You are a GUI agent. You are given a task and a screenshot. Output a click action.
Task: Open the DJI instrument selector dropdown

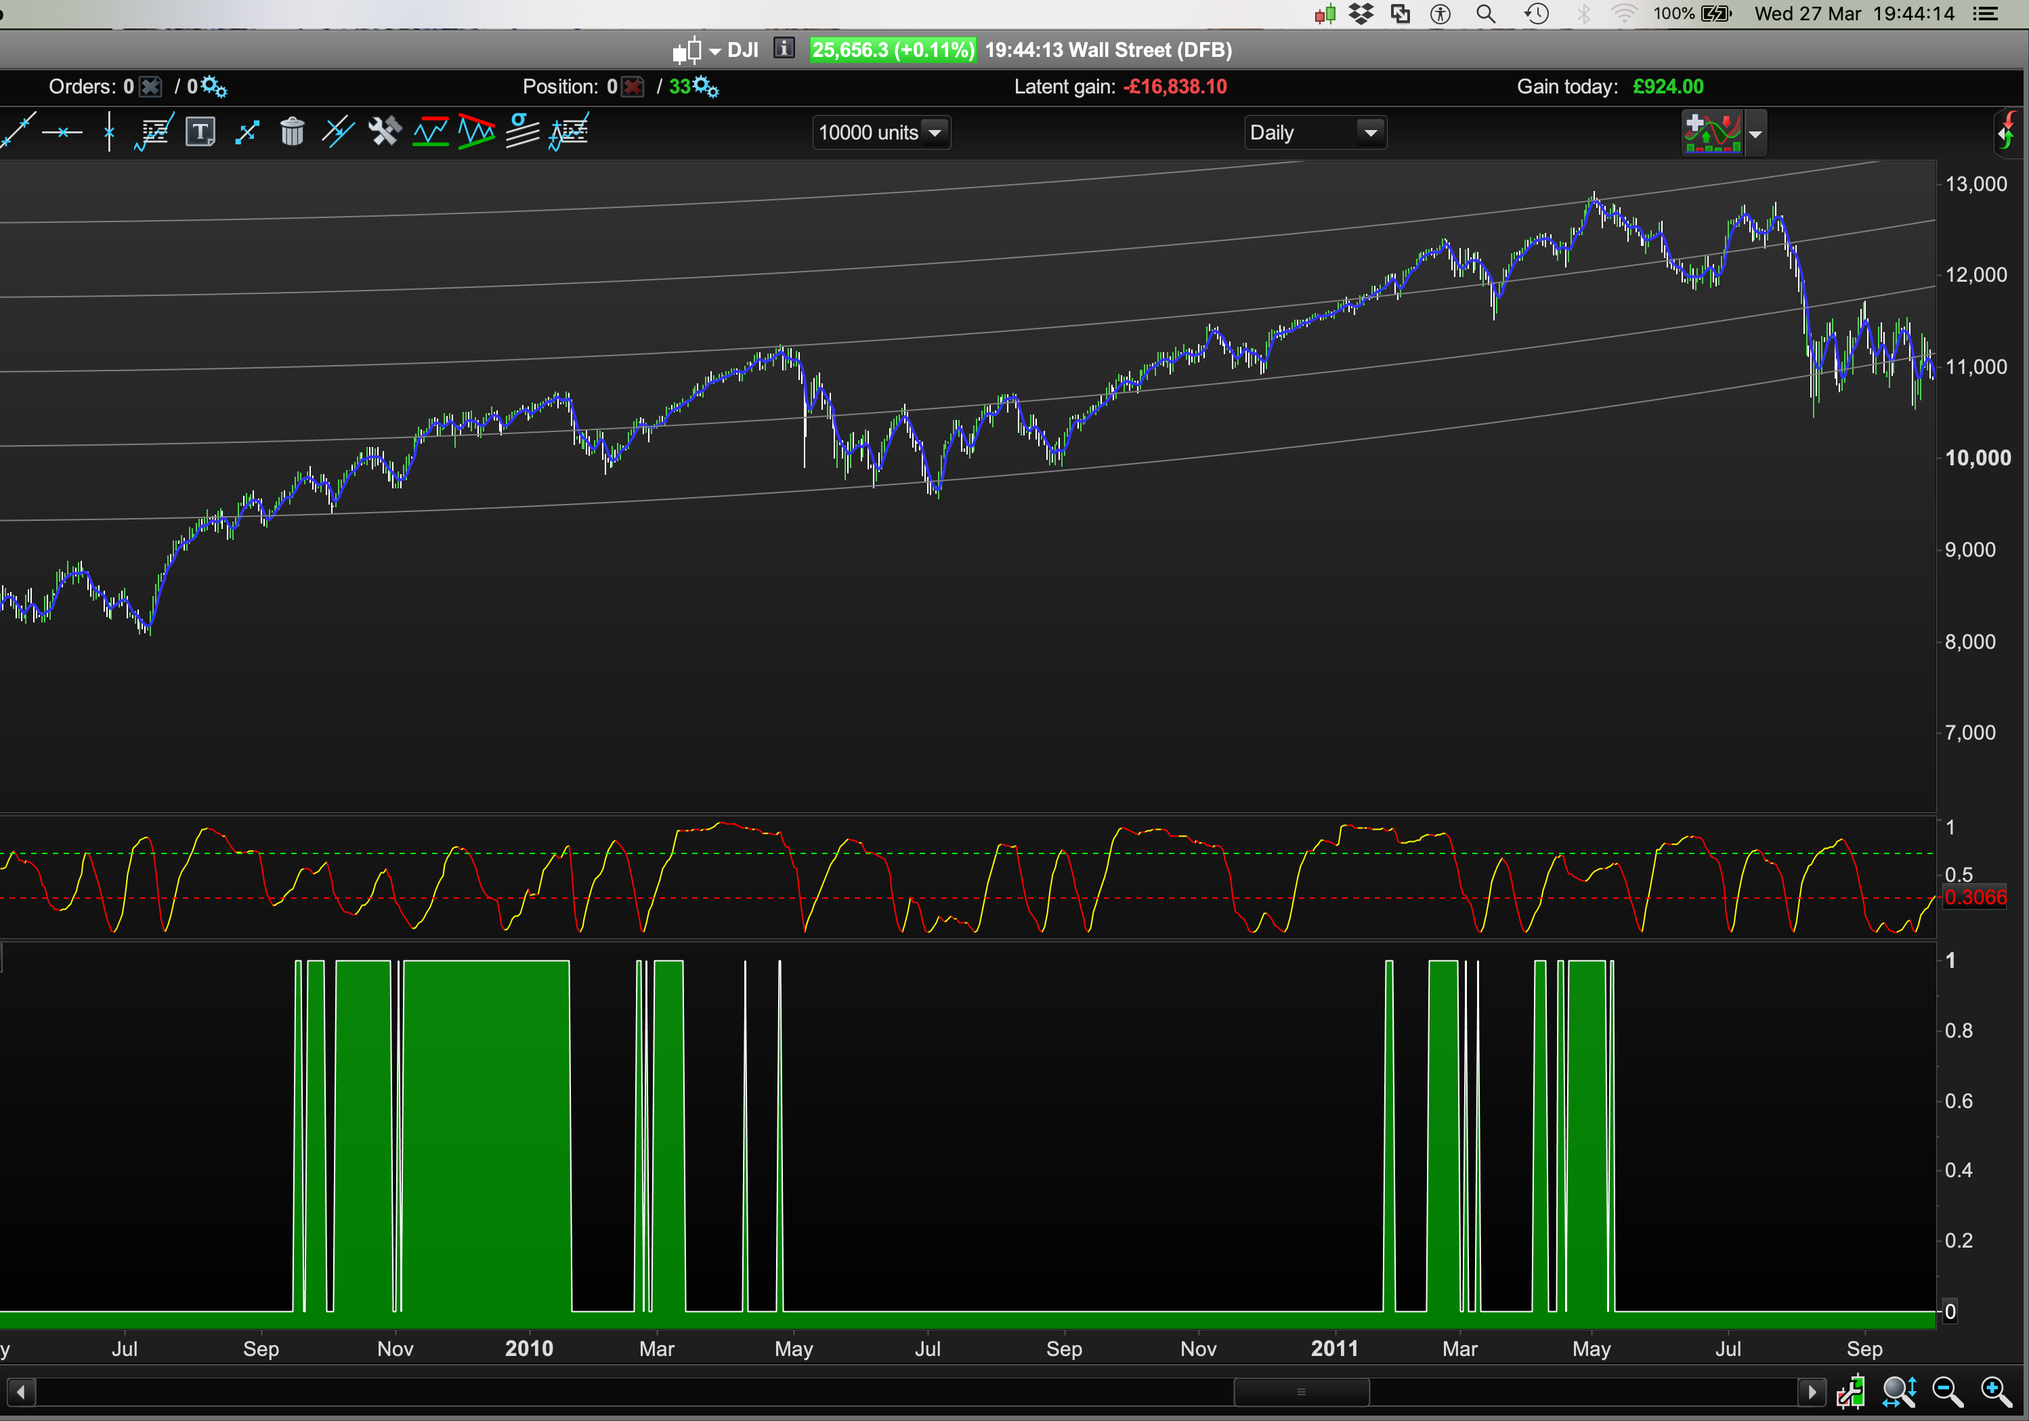click(714, 50)
